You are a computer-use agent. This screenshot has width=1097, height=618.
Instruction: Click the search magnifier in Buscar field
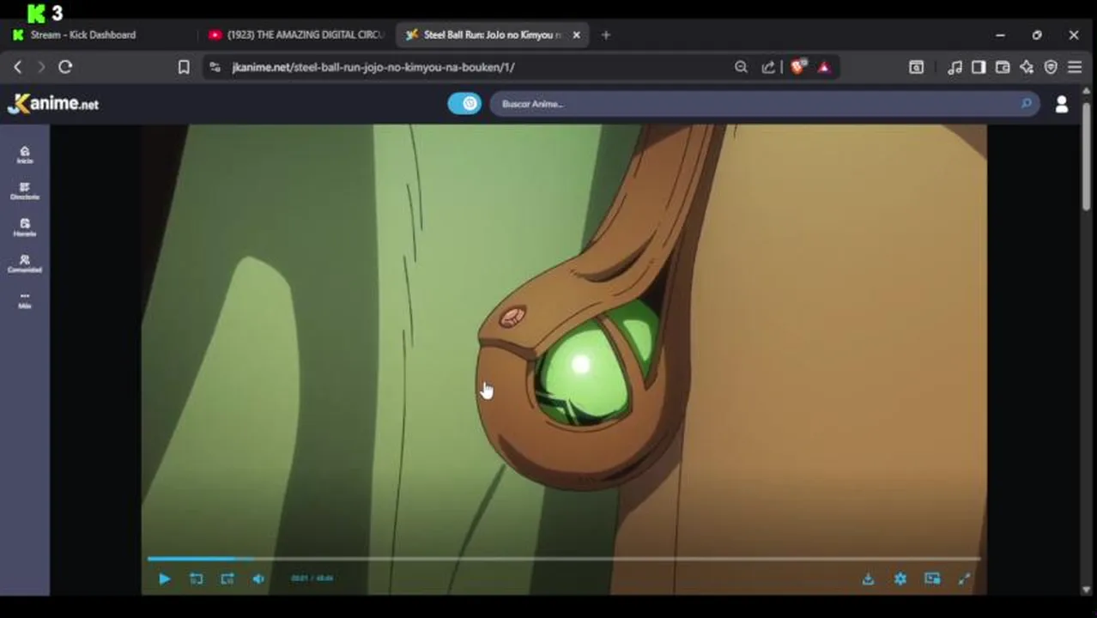click(1027, 104)
